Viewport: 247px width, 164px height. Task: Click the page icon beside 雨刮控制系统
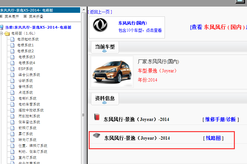click(x=12, y=116)
